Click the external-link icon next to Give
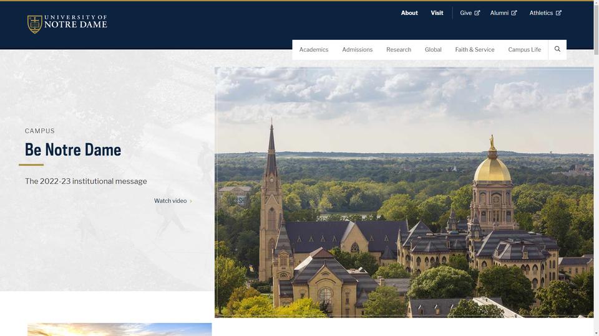The height and width of the screenshot is (336, 599). [x=477, y=13]
